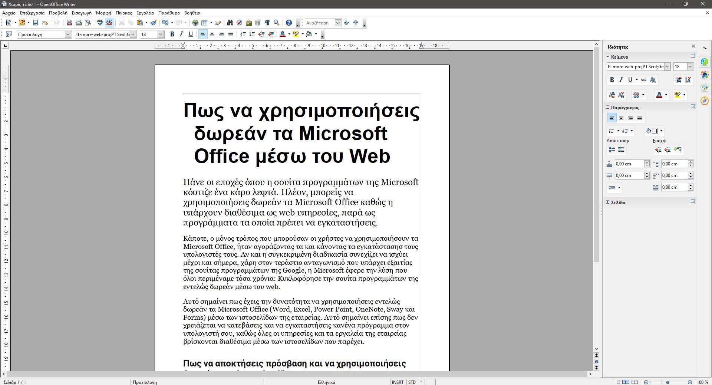Click the Format Paintbrush icon

[x=154, y=23]
